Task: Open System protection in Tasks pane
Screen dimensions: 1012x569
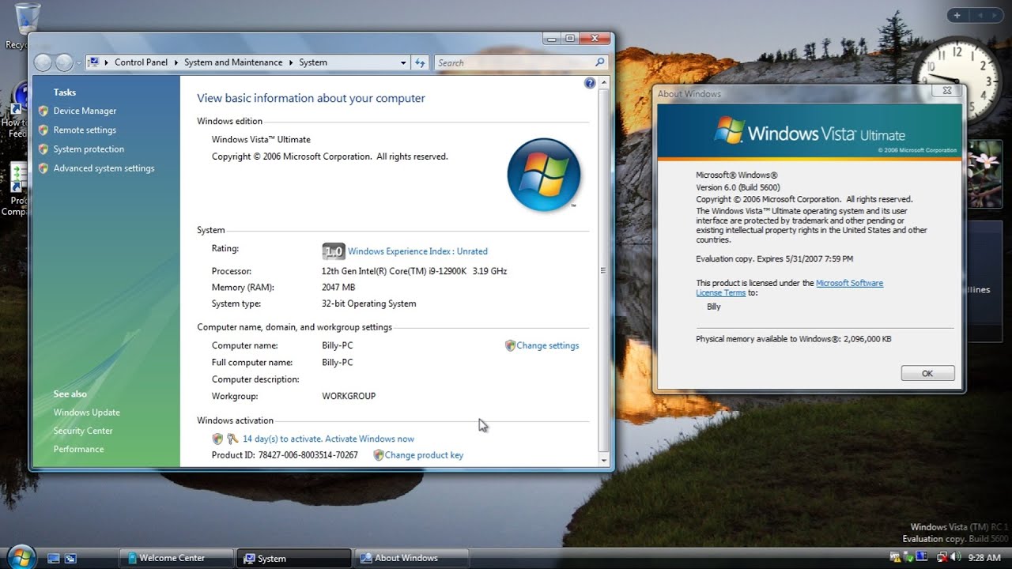Action: point(89,149)
